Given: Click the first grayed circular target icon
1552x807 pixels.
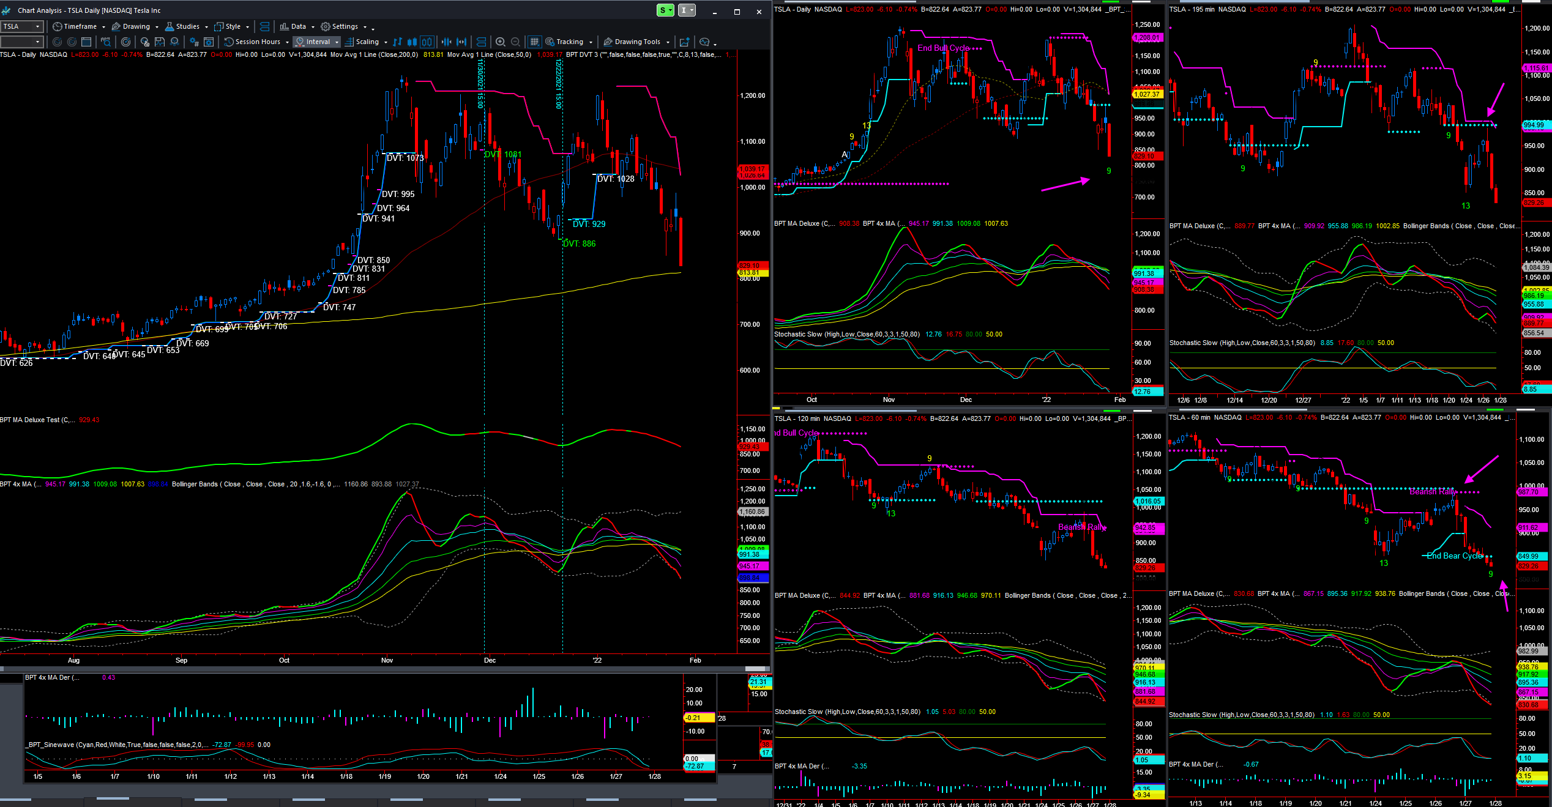Looking at the screenshot, I should (57, 42).
